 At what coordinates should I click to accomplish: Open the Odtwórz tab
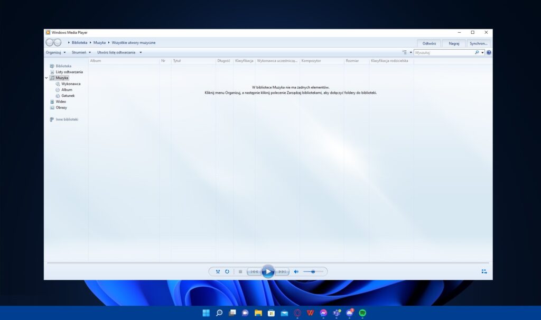[429, 43]
